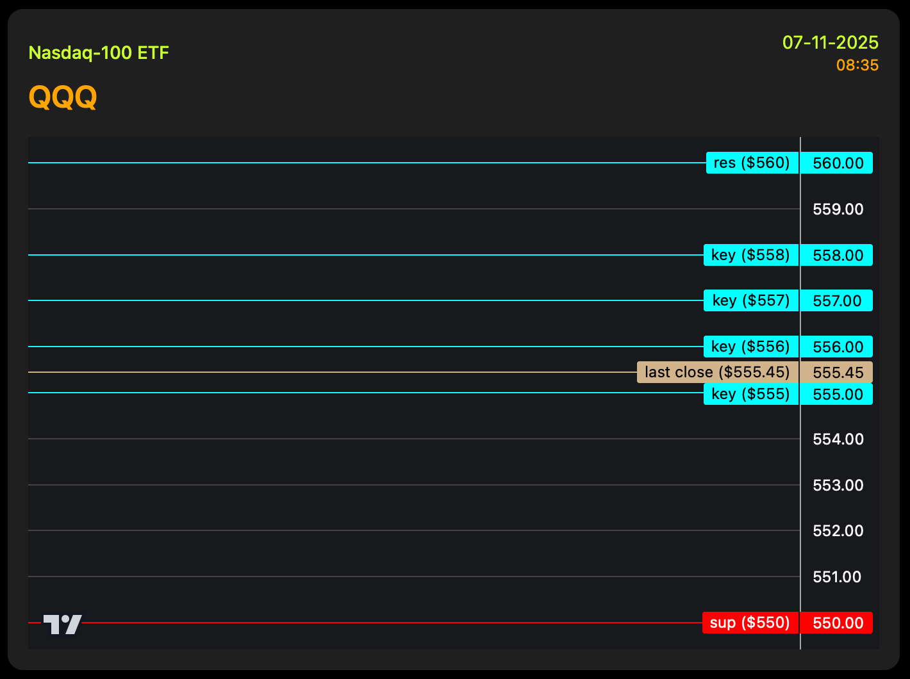Click the 555.45 tan price tag
The width and height of the screenshot is (910, 679).
[838, 373]
